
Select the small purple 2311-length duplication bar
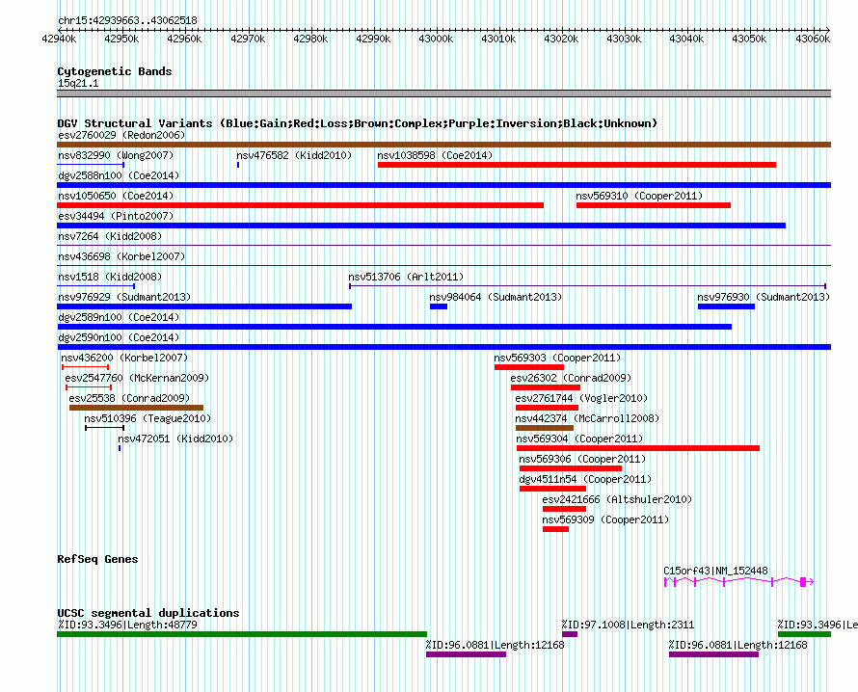click(x=570, y=634)
